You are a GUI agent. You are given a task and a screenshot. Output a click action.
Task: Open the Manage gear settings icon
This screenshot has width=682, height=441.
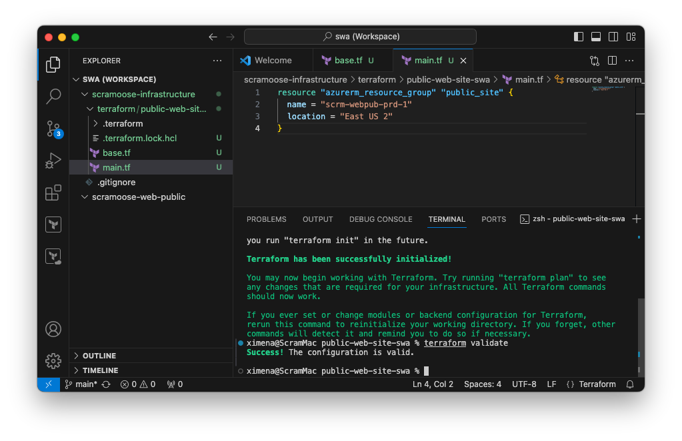[53, 360]
